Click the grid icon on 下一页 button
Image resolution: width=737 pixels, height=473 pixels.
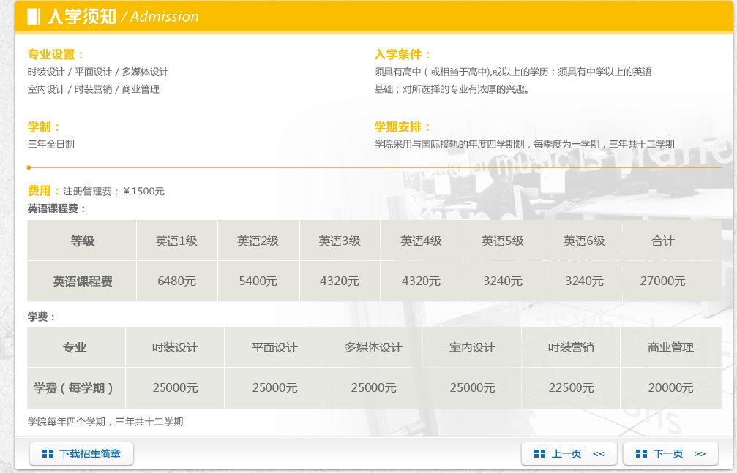click(x=642, y=453)
